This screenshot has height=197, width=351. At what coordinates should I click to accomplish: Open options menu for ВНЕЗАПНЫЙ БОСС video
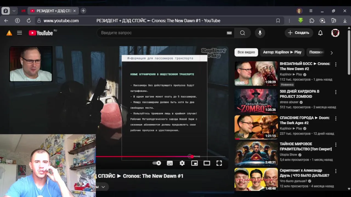[336, 65]
